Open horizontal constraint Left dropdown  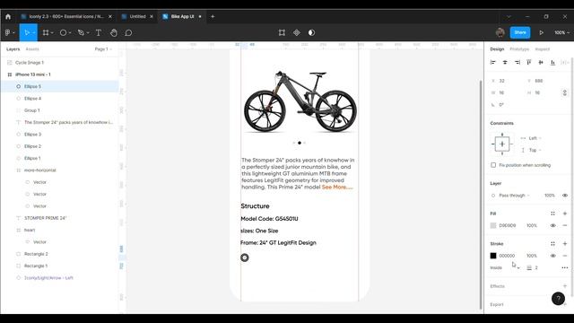tap(532, 138)
